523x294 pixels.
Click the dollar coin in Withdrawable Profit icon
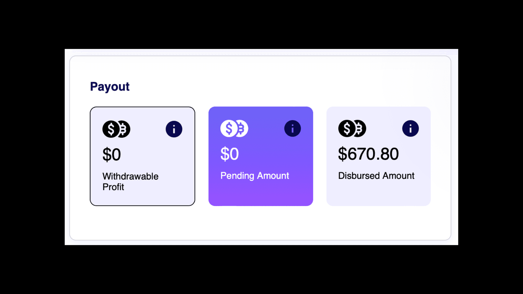111,129
